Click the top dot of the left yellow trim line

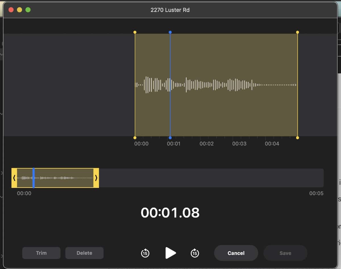coord(135,32)
